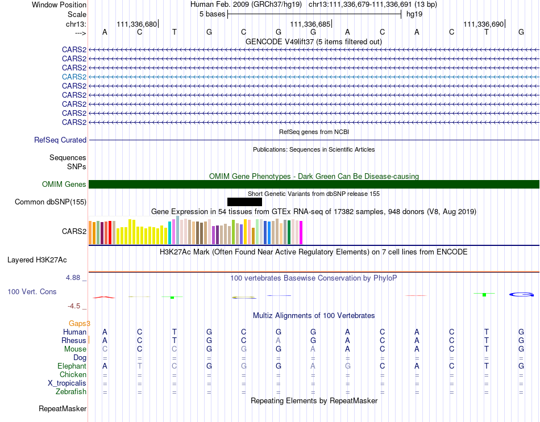The height and width of the screenshot is (422, 540).
Task: Click the orange Gaps label in Multiz track
Action: [79, 323]
